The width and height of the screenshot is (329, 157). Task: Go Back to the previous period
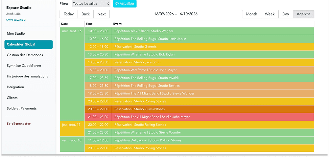[85, 14]
